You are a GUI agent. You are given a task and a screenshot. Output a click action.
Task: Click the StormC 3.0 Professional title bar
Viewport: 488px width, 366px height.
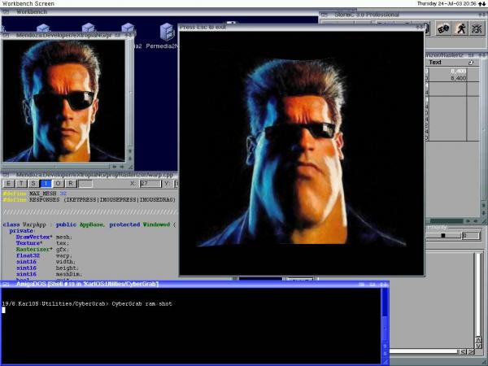(403, 15)
